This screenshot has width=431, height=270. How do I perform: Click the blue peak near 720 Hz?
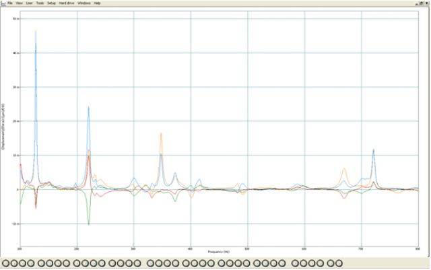point(373,150)
